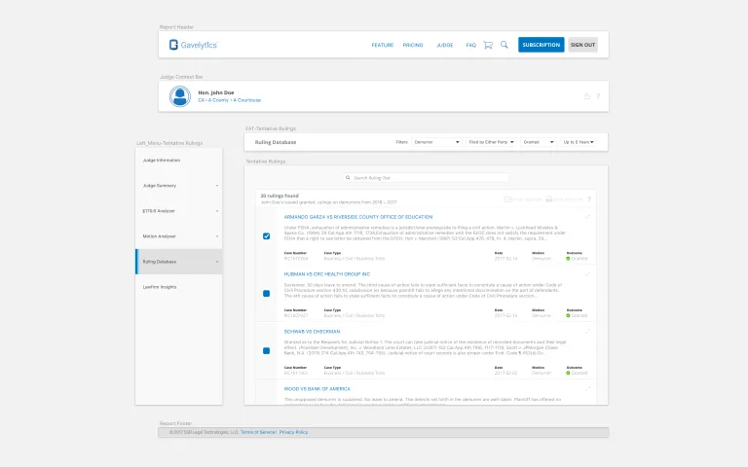Screen dimensions: 748x467
Task: Select the Schwab vs Checkman checkbox
Action: 267,349
